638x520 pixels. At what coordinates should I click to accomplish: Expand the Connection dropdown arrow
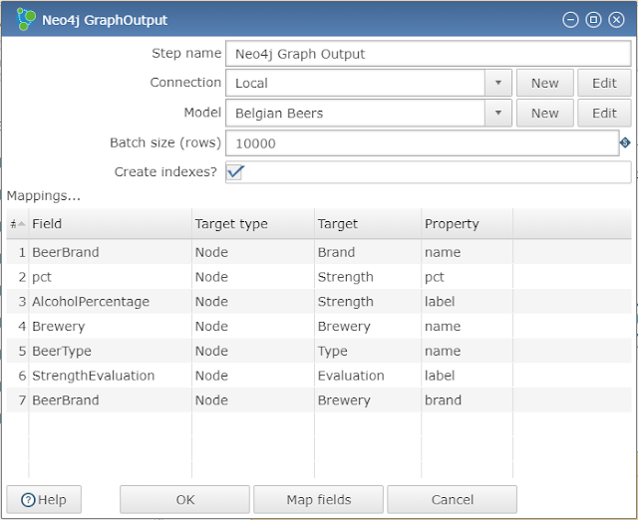pyautogui.click(x=498, y=84)
